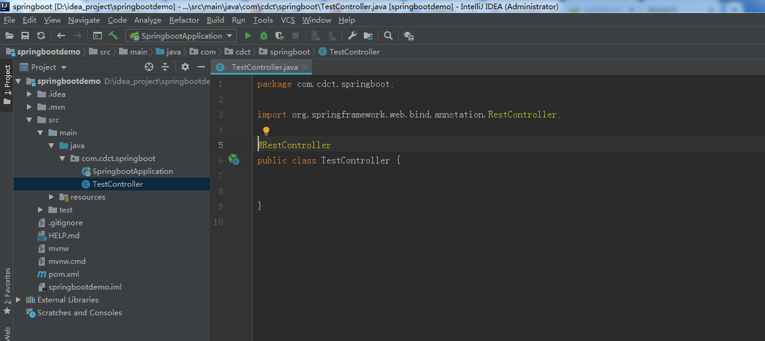This screenshot has width=765, height=341.
Task: Open the Refactor menu
Action: point(185,20)
